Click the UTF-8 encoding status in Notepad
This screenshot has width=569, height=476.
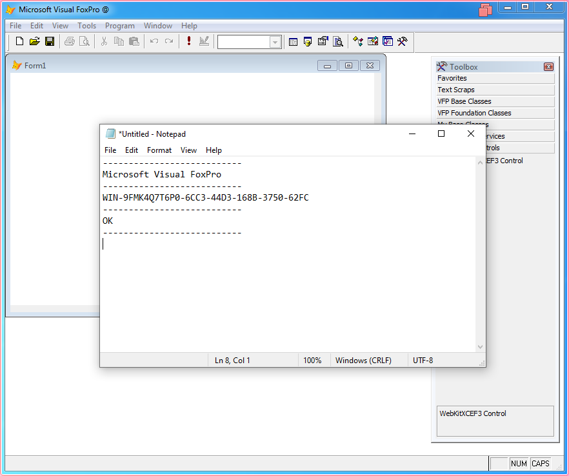click(x=423, y=361)
